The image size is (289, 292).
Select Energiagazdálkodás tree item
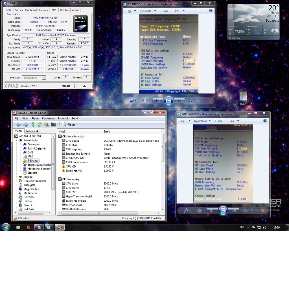[x=40, y=165]
